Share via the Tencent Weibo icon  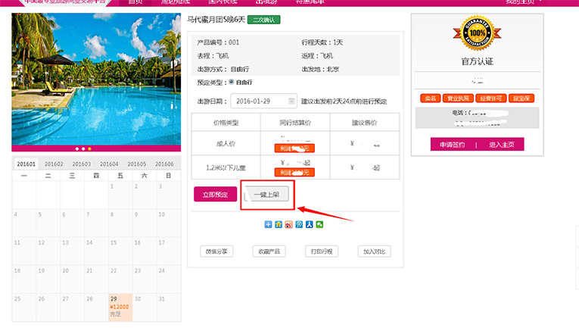pos(299,224)
